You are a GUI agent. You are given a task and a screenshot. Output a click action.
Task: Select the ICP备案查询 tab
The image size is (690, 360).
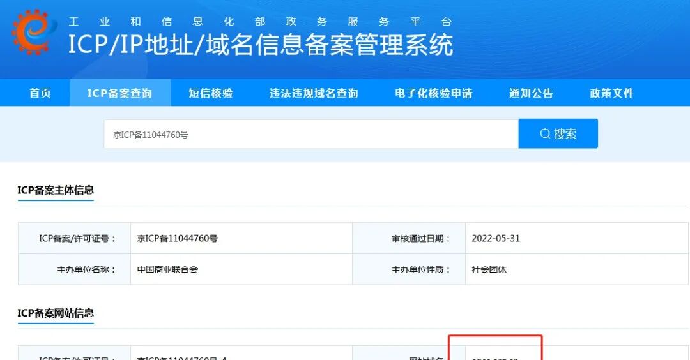pos(119,93)
